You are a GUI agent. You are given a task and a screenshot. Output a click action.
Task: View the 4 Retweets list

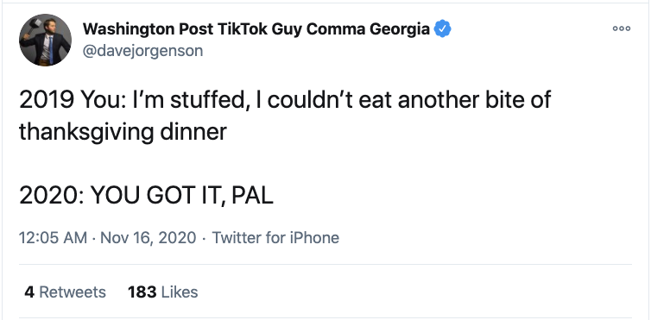tap(65, 292)
